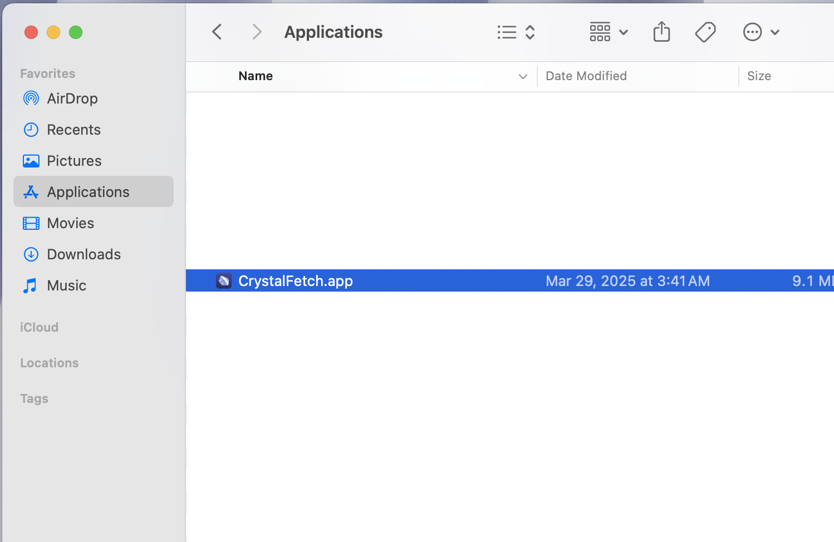
Task: Open the Pictures folder icon
Action: pos(31,161)
